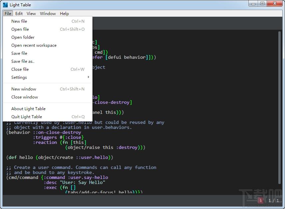This screenshot has width=285, height=209.
Task: Open the Window menu
Action: tap(48, 13)
